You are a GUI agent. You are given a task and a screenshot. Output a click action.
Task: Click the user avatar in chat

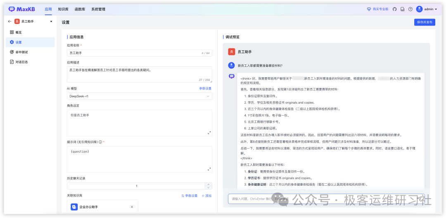point(232,65)
